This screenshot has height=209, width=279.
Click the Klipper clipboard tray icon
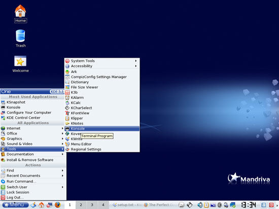(x=206, y=205)
